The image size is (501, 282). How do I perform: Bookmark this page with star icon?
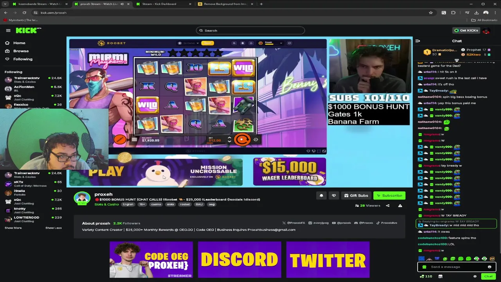[x=431, y=13]
